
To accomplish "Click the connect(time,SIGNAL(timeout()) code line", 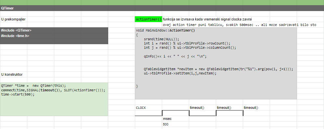I will point(53,90).
